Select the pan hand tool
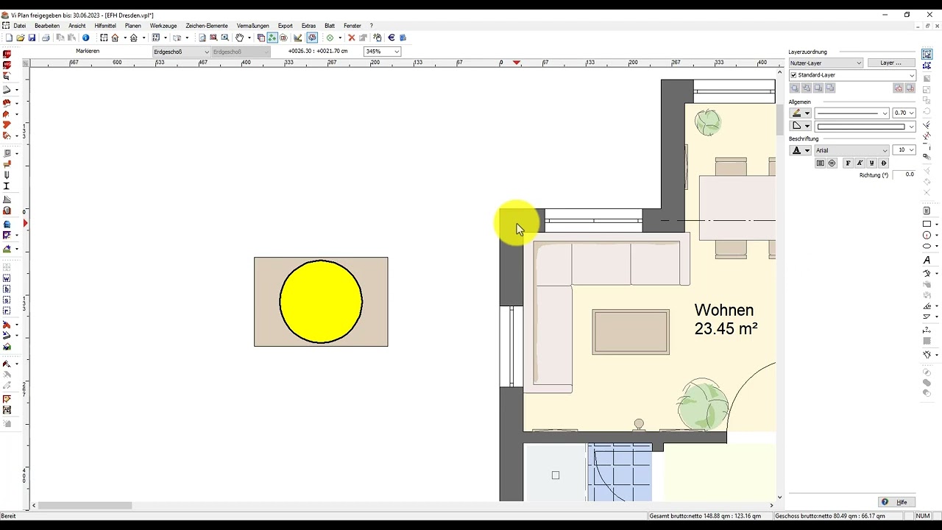This screenshot has width=942, height=530. 239,38
